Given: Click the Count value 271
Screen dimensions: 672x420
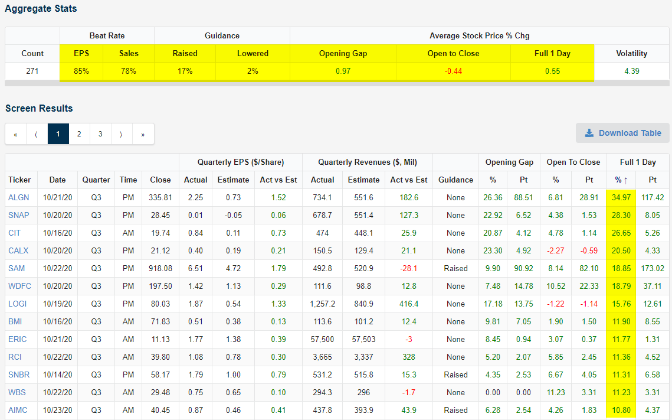Looking at the screenshot, I should (x=32, y=71).
